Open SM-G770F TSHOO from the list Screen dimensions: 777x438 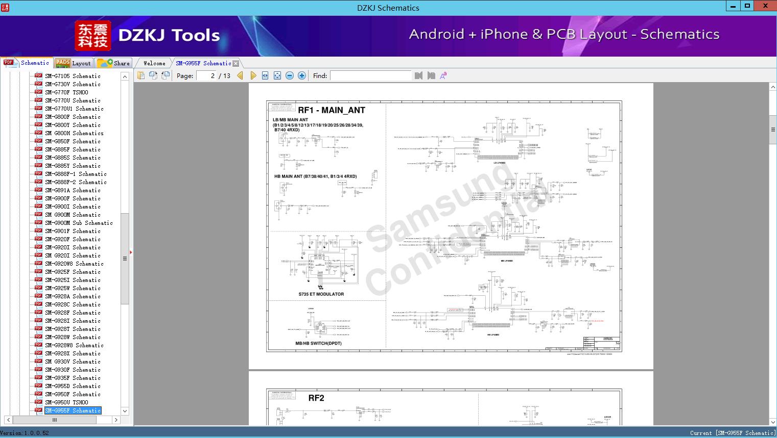tap(66, 92)
